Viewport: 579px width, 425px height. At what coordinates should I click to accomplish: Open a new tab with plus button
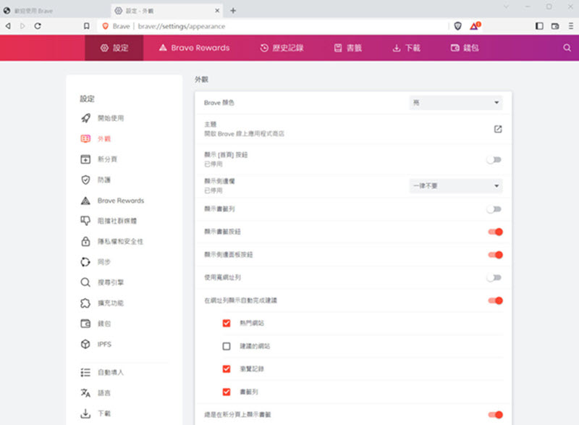coord(233,11)
